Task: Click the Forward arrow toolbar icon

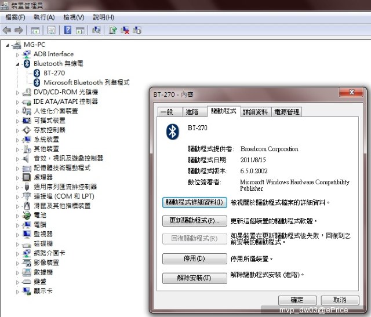Action: (19, 30)
